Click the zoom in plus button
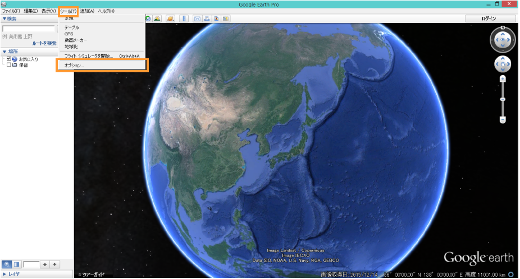 (503, 79)
